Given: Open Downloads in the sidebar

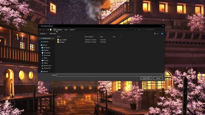Looking at the screenshot, I should point(47,55).
